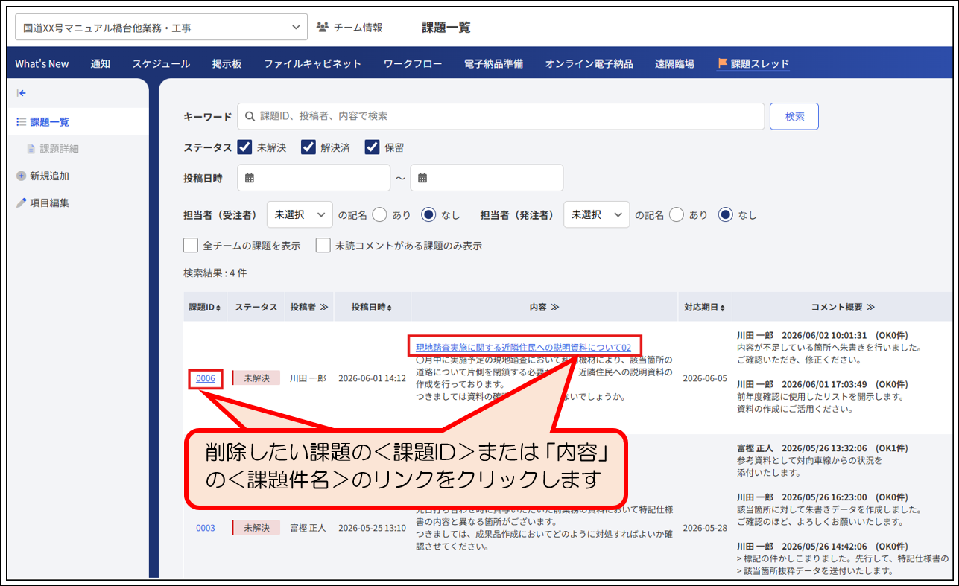Enable 全チームの課題を表示 checkbox
Image resolution: width=959 pixels, height=586 pixels.
[x=191, y=245]
